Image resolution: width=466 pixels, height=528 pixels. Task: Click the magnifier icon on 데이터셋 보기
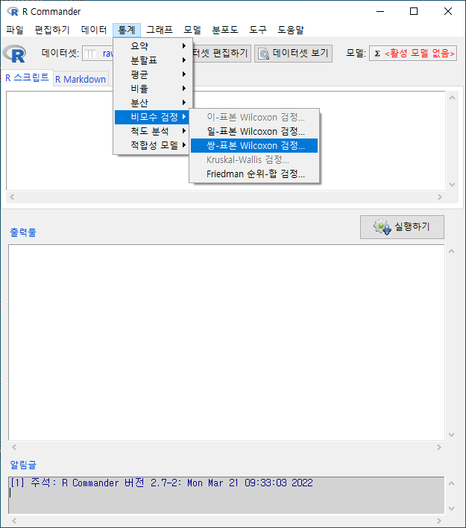tap(264, 54)
